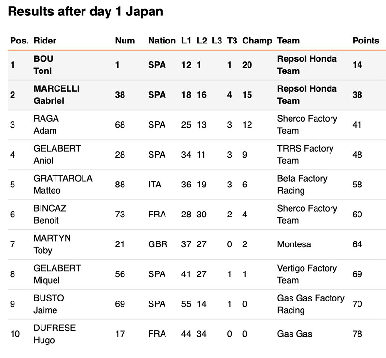Viewport: 386px width, 358px height.
Task: Click the Rider column header
Action: click(45, 41)
